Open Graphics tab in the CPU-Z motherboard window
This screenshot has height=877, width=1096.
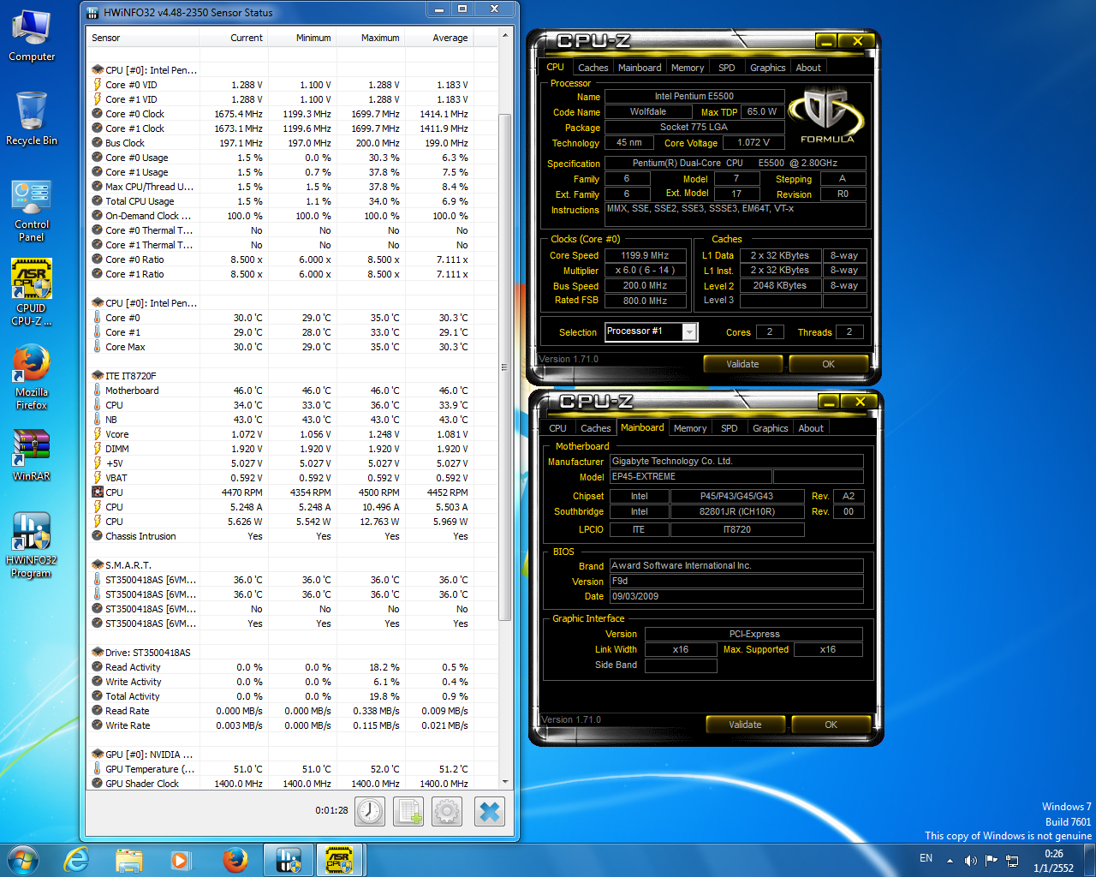tap(771, 428)
